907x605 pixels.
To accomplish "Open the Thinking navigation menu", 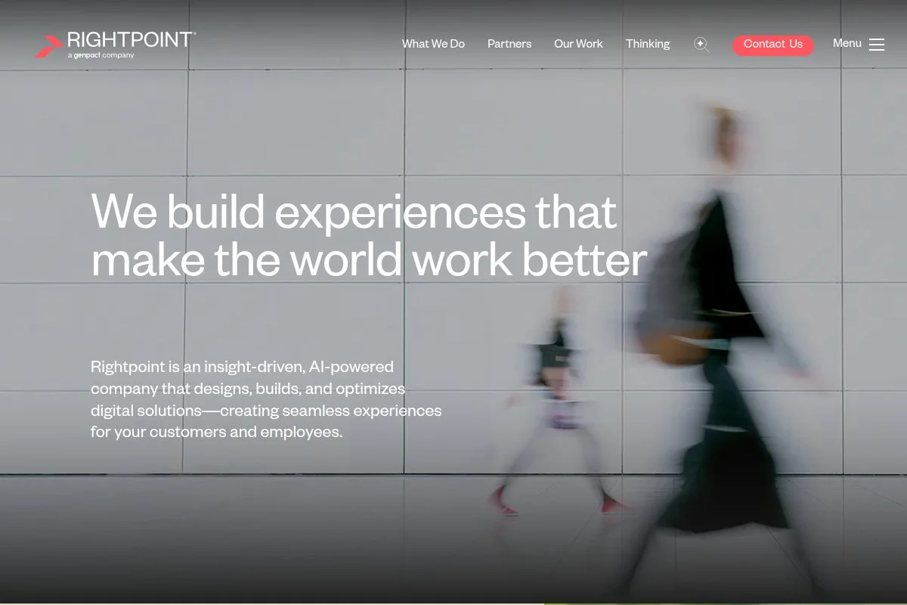I will click(648, 44).
